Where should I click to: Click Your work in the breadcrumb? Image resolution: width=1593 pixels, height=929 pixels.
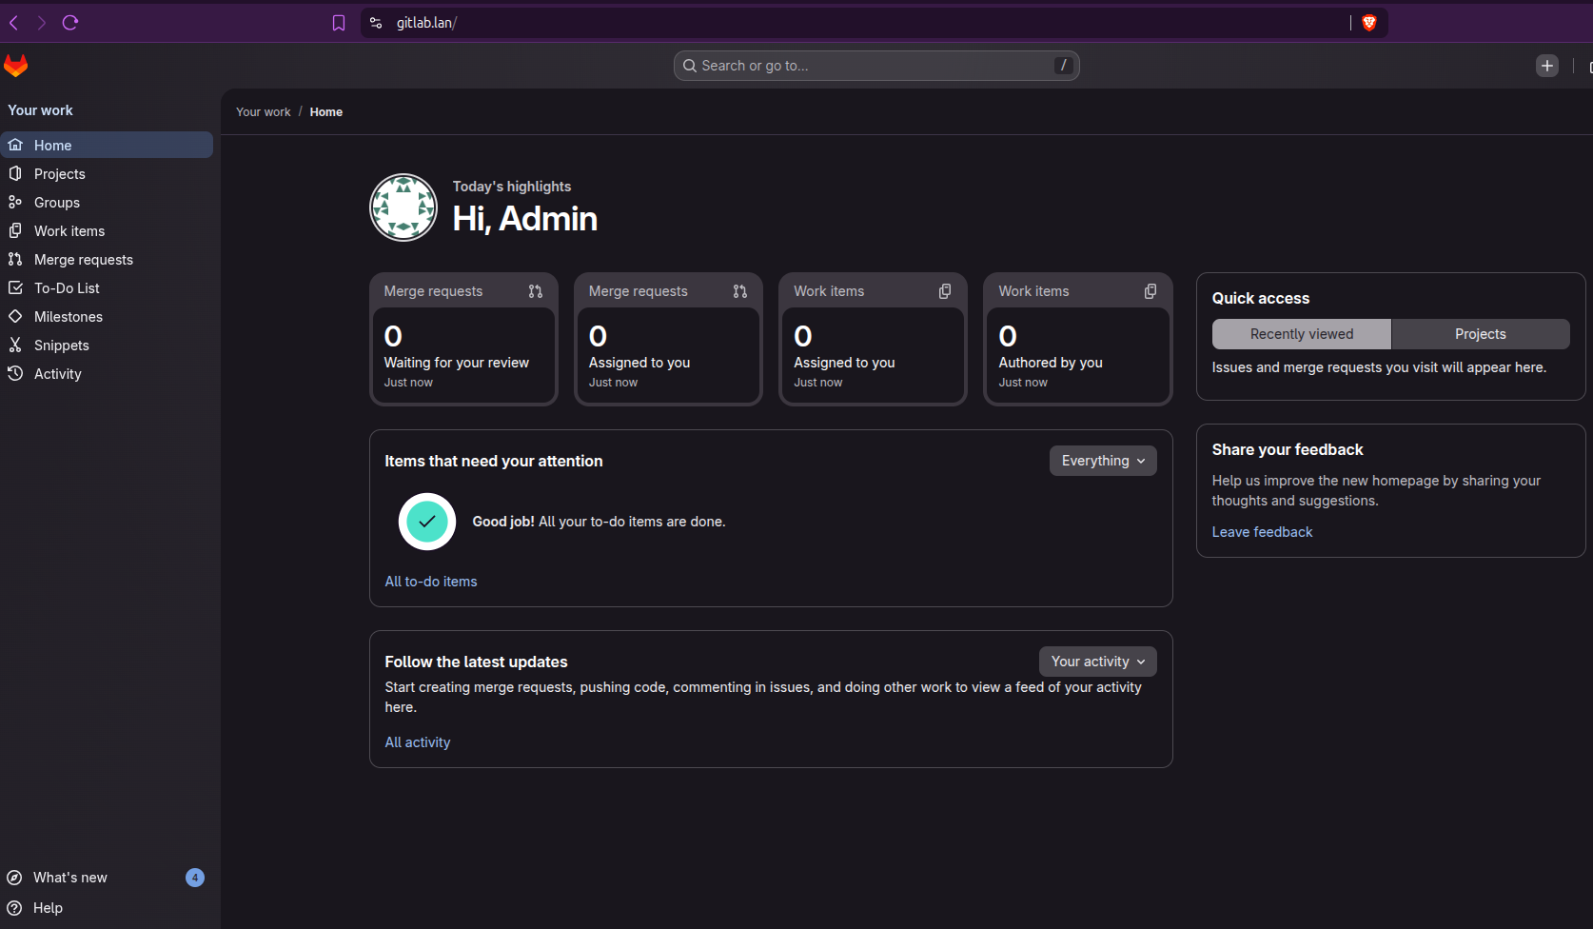tap(263, 111)
